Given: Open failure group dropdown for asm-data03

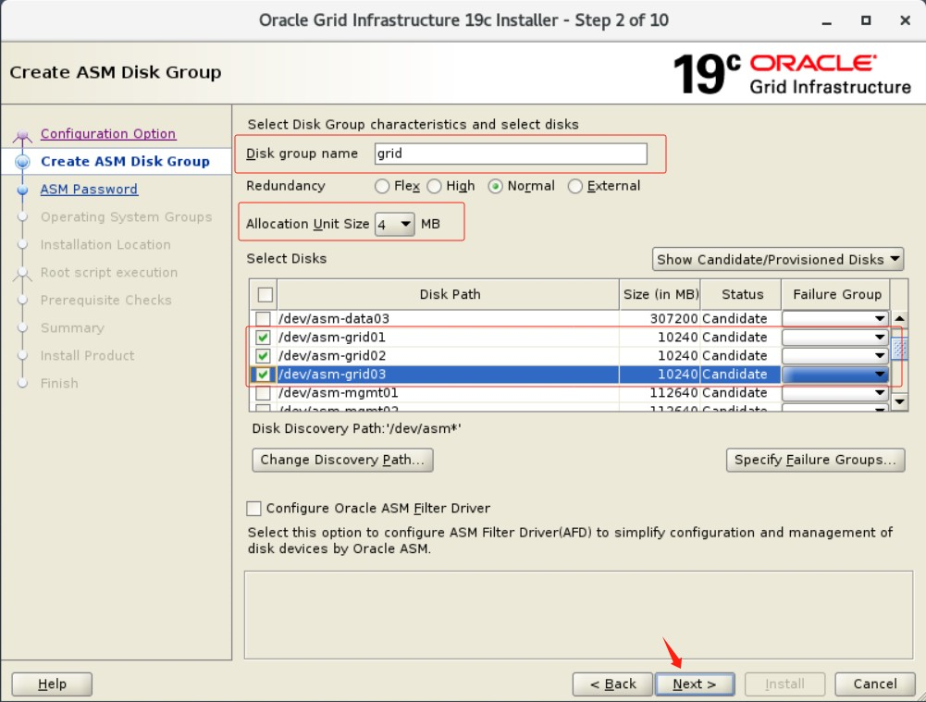Looking at the screenshot, I should click(x=835, y=318).
